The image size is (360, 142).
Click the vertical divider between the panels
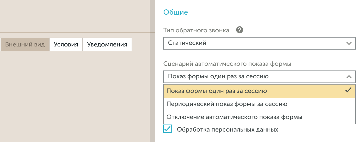(152, 78)
